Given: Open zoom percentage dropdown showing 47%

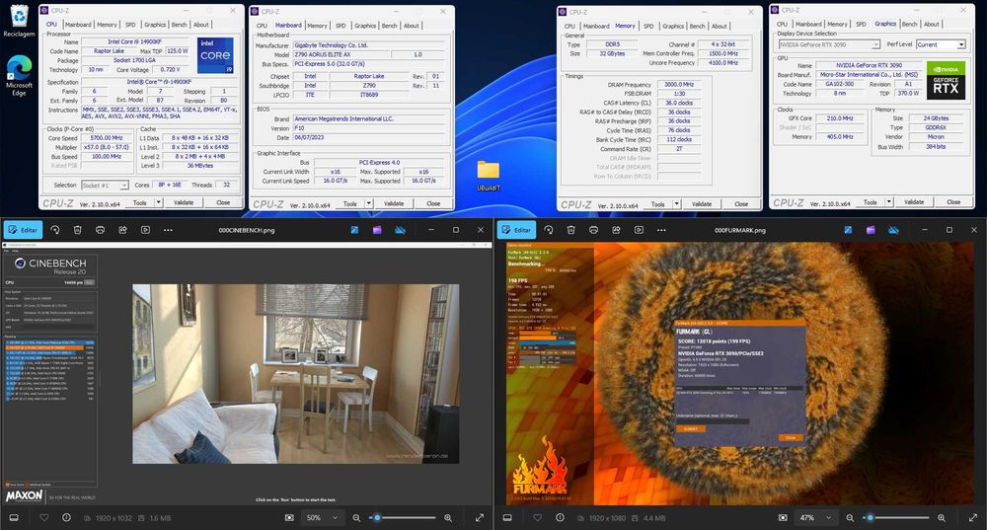Looking at the screenshot, I should 816,518.
